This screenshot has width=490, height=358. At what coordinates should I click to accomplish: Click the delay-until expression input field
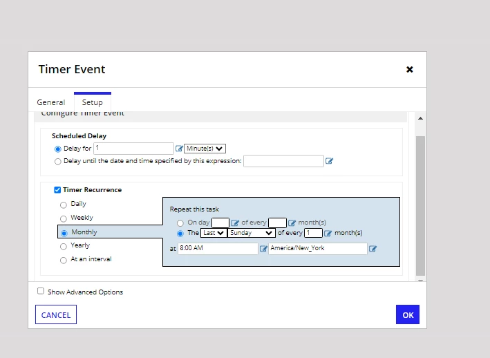(x=283, y=161)
